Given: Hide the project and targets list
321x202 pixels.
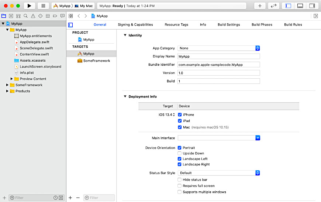Looking at the screenshot, I should 70,25.
